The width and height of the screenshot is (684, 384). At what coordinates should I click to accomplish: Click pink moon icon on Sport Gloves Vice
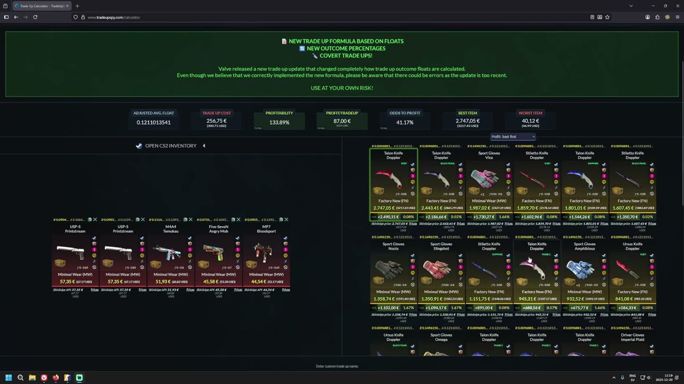pos(508,176)
